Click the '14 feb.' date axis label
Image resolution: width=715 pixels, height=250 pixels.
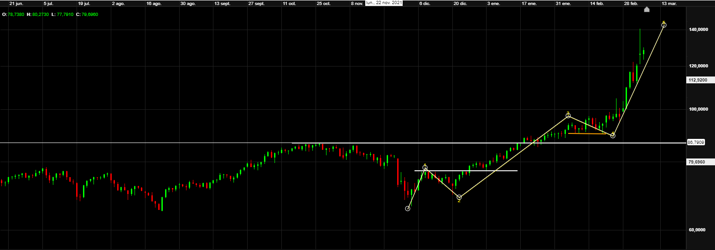point(597,3)
